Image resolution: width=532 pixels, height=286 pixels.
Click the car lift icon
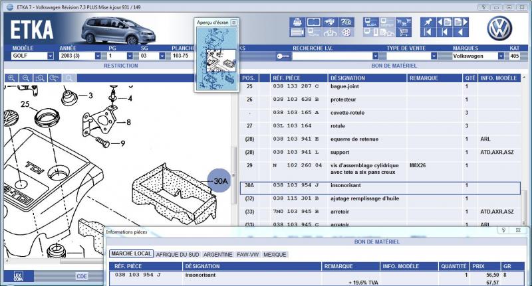coord(330,33)
